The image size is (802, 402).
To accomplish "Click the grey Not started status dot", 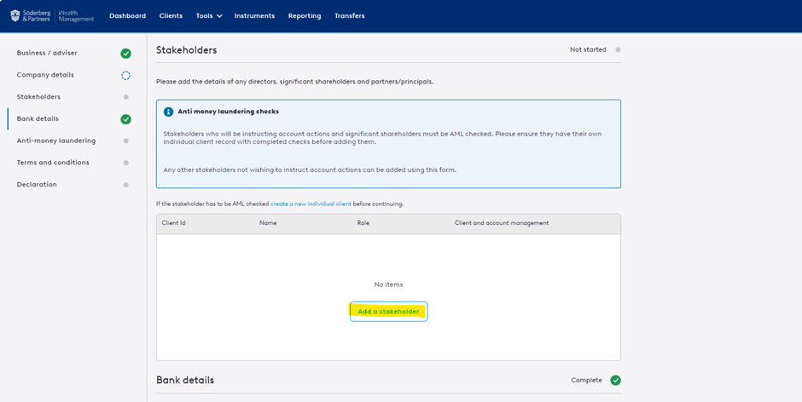I will click(x=618, y=50).
